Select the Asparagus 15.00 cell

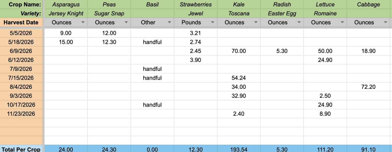[x=66, y=42]
